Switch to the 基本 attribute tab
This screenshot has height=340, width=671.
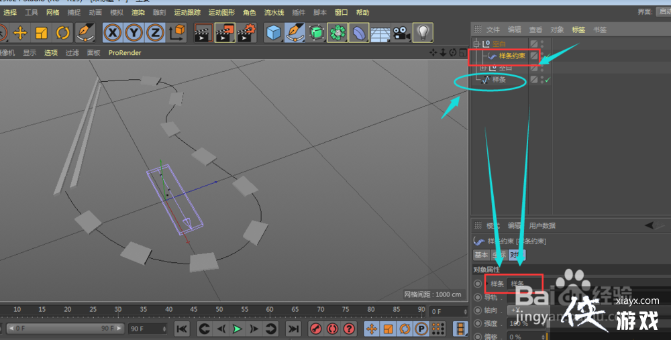pyautogui.click(x=481, y=255)
